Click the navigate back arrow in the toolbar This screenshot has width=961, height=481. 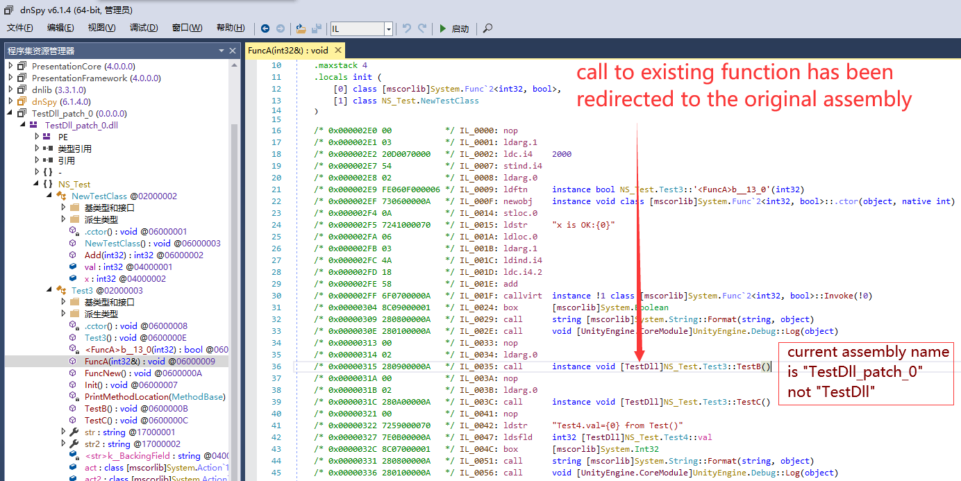click(x=265, y=28)
